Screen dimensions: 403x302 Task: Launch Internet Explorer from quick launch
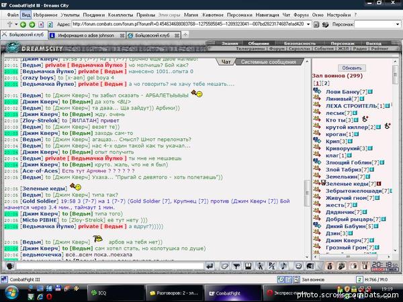(x=40, y=297)
